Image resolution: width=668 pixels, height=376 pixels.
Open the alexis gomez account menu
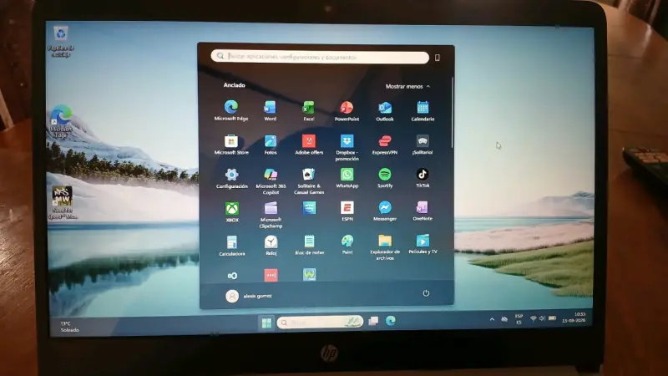[249, 296]
